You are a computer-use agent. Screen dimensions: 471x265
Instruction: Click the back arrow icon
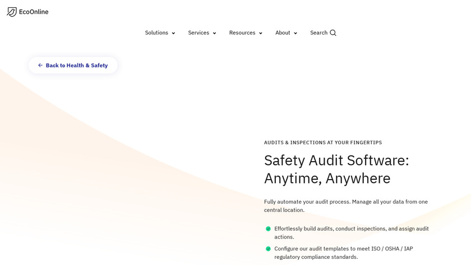(x=40, y=66)
